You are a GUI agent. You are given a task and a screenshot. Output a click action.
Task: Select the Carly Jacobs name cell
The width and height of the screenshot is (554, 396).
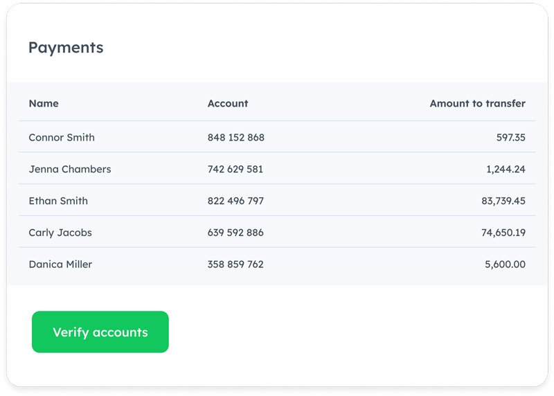click(x=60, y=233)
